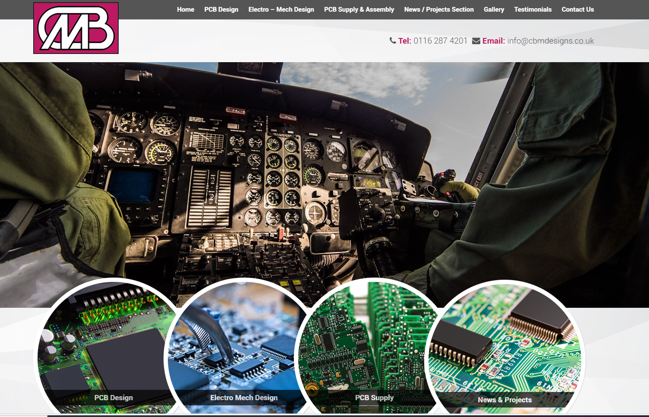Click the PCB Design caption label
649x417 pixels.
coord(113,398)
